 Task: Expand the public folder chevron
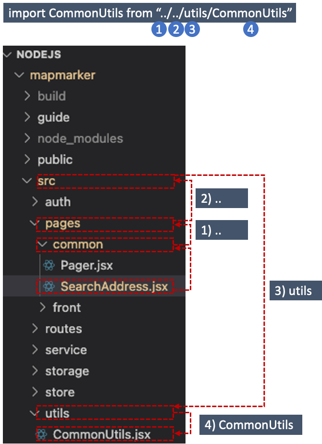pos(27,160)
